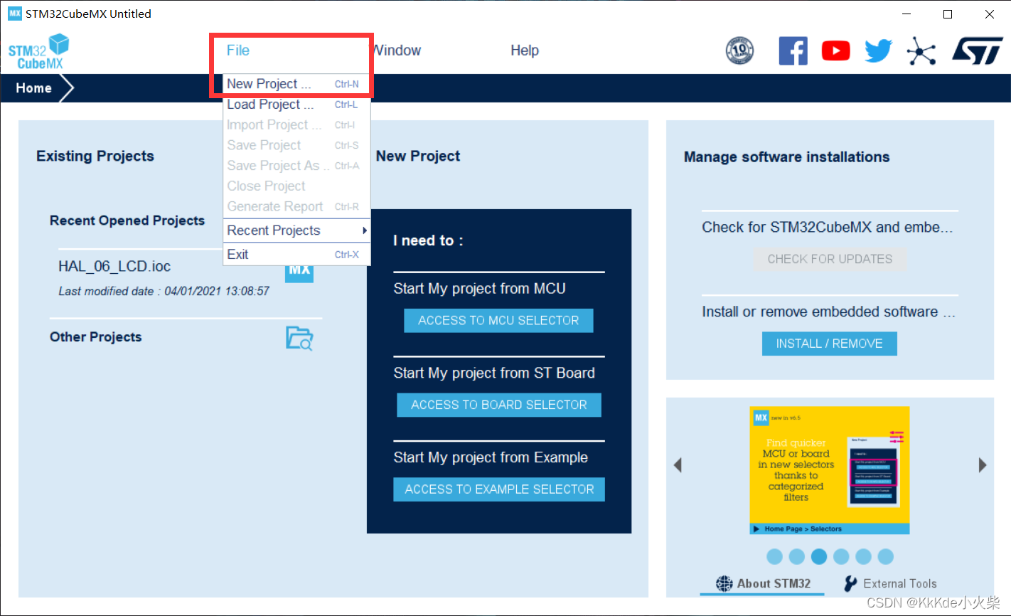Open the Twitter bird icon

tap(878, 51)
